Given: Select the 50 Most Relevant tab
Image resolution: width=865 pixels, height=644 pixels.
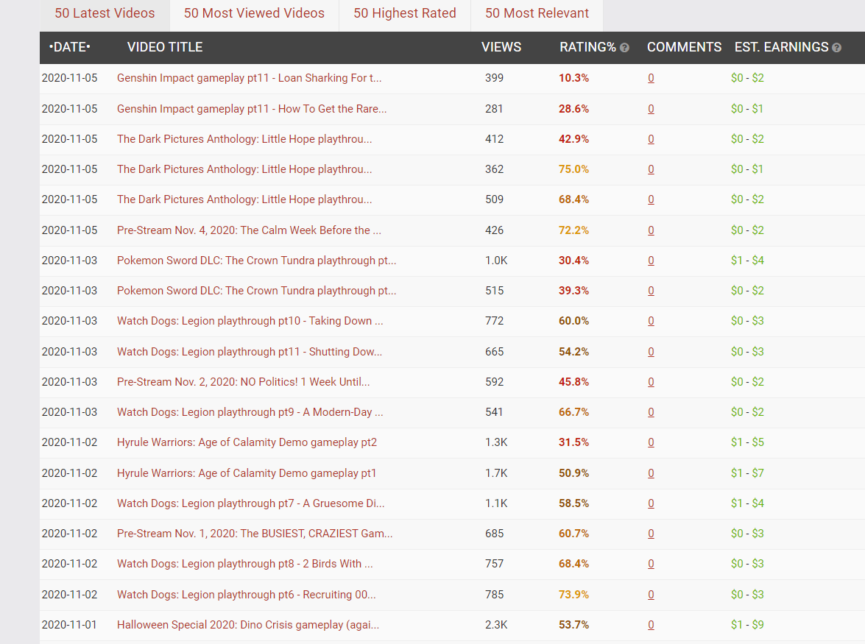Looking at the screenshot, I should pyautogui.click(x=537, y=13).
